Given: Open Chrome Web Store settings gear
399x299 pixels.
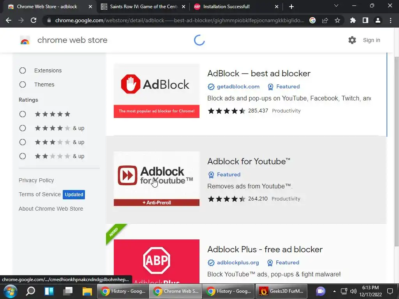Looking at the screenshot, I should tap(352, 40).
